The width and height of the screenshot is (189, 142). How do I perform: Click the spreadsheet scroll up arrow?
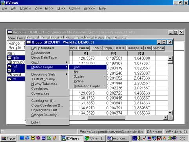(170, 58)
